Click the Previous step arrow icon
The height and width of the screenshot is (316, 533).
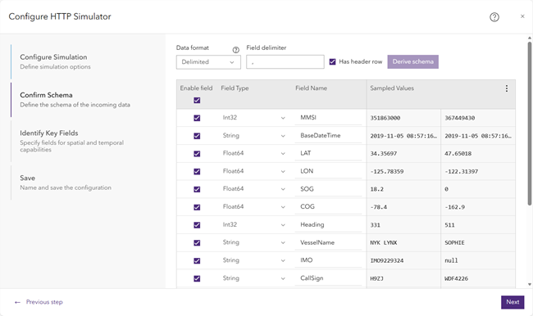tap(17, 302)
